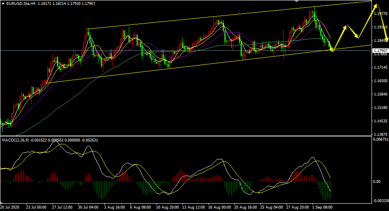The width and height of the screenshot is (389, 211).
Task: Click the 0.006751 MACD scale label
Action: pos(381,140)
